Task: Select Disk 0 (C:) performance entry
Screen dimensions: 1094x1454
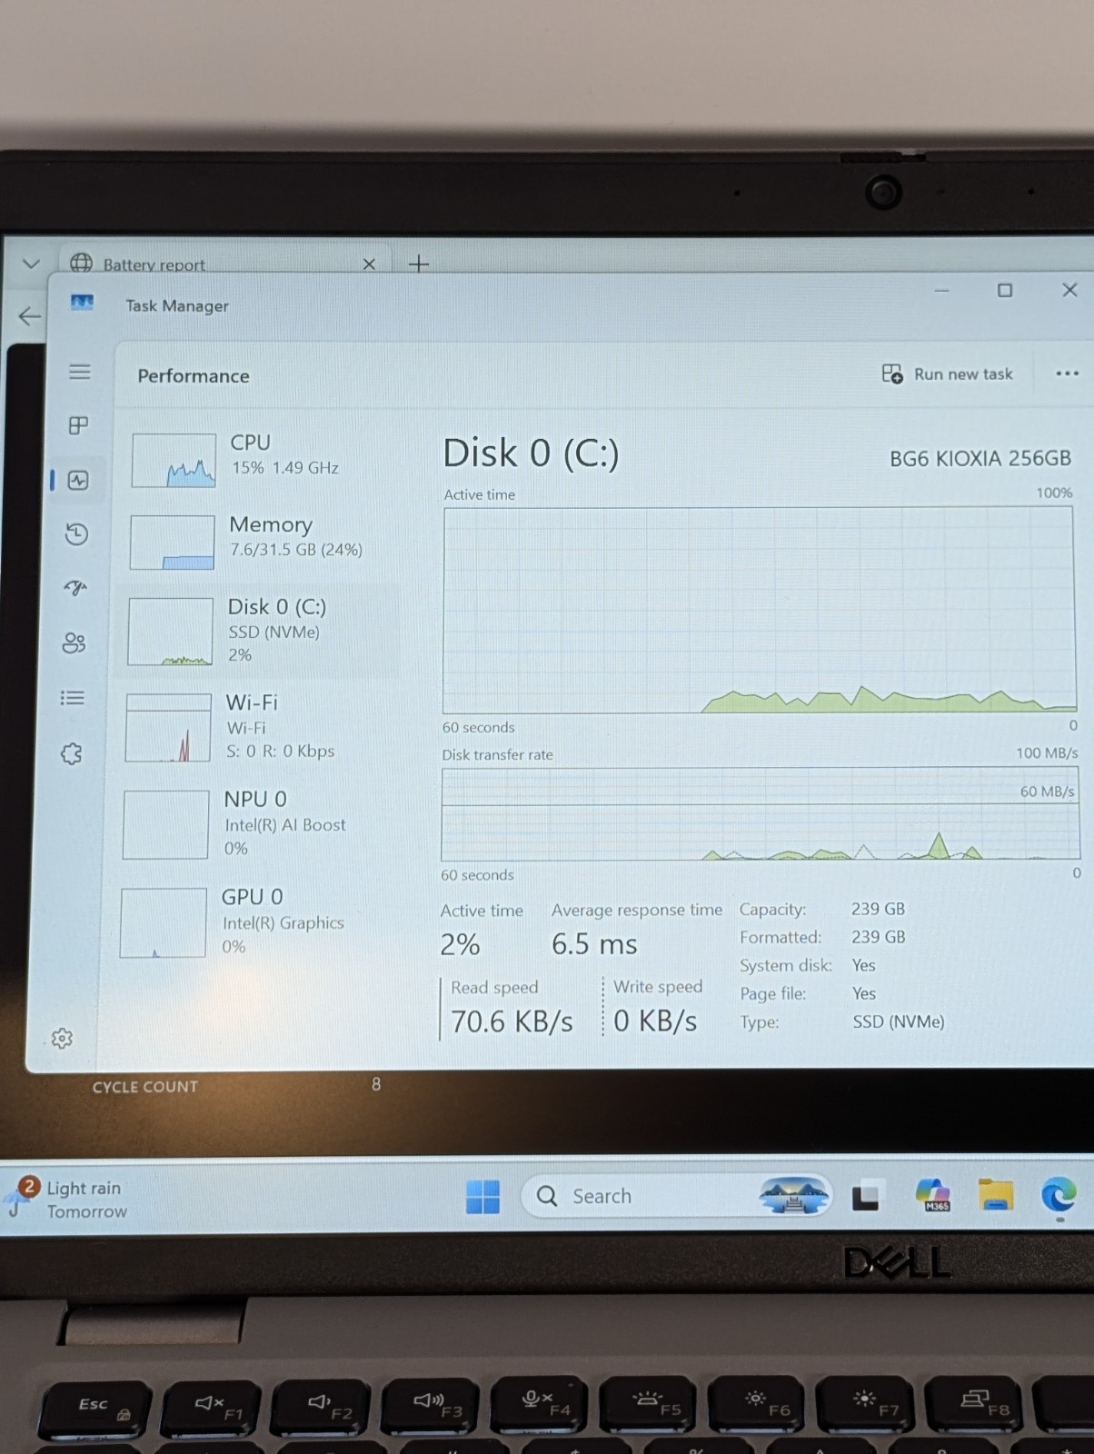Action: [x=256, y=631]
